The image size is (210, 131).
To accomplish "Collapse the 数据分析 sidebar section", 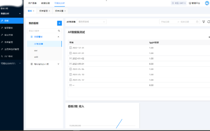I will [x=20, y=14].
